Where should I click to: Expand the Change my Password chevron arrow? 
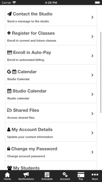pos(92,152)
